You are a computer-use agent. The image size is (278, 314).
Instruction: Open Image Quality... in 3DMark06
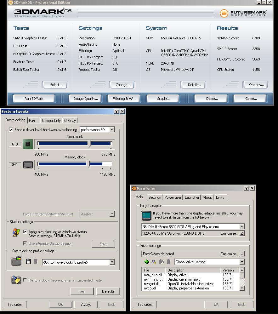coord(85,99)
